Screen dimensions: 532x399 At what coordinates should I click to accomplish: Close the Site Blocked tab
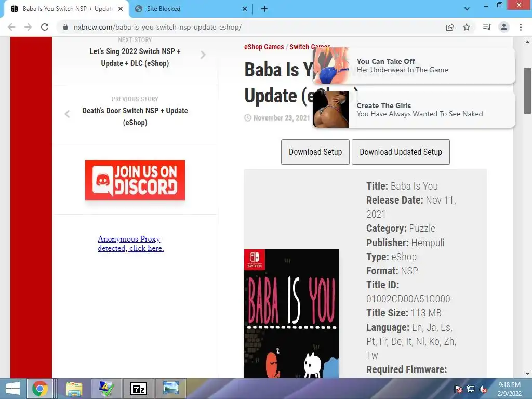[245, 9]
